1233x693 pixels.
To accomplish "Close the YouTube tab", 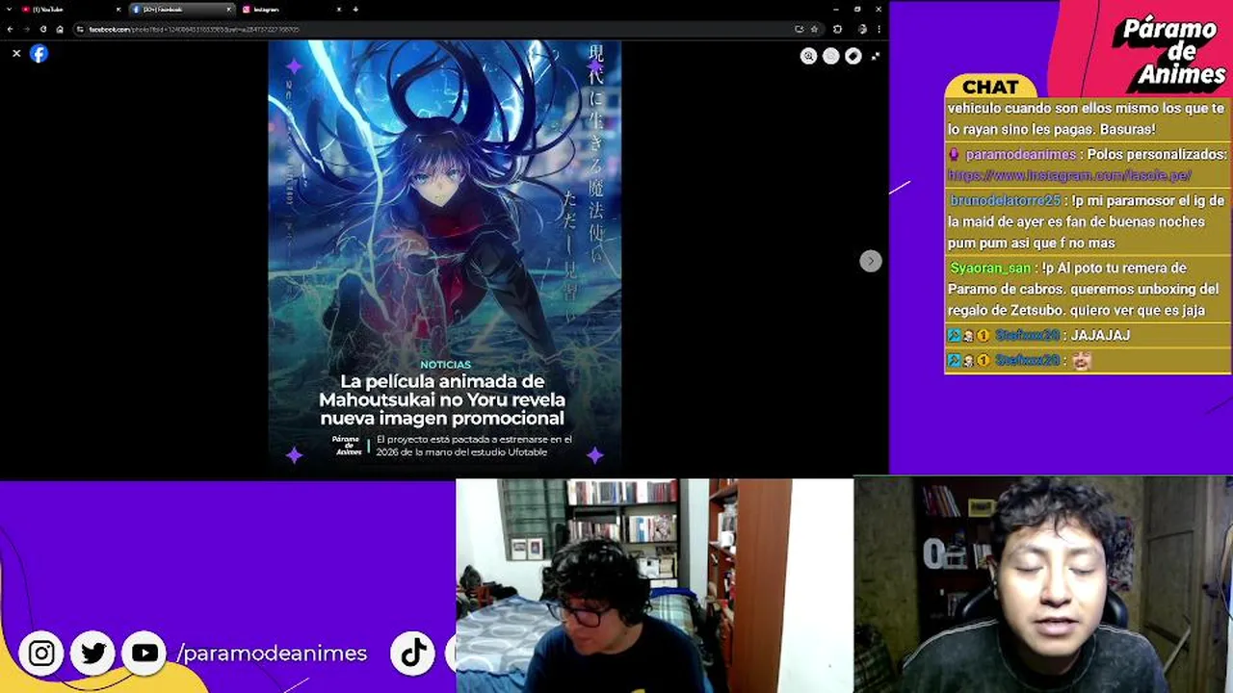I will [118, 9].
